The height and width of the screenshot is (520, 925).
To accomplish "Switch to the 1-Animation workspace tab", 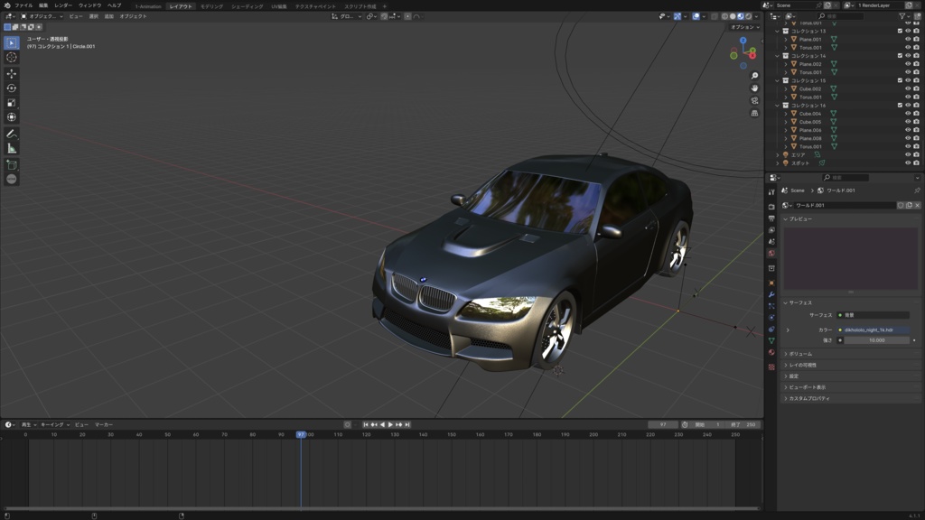I will pyautogui.click(x=148, y=6).
